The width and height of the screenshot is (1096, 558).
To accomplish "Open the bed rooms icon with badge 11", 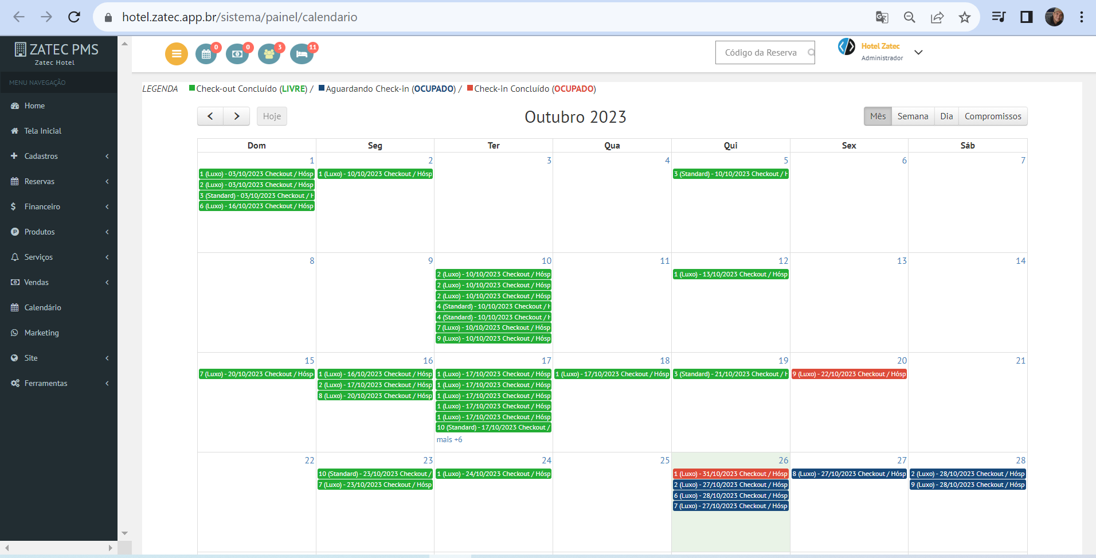I will 302,54.
